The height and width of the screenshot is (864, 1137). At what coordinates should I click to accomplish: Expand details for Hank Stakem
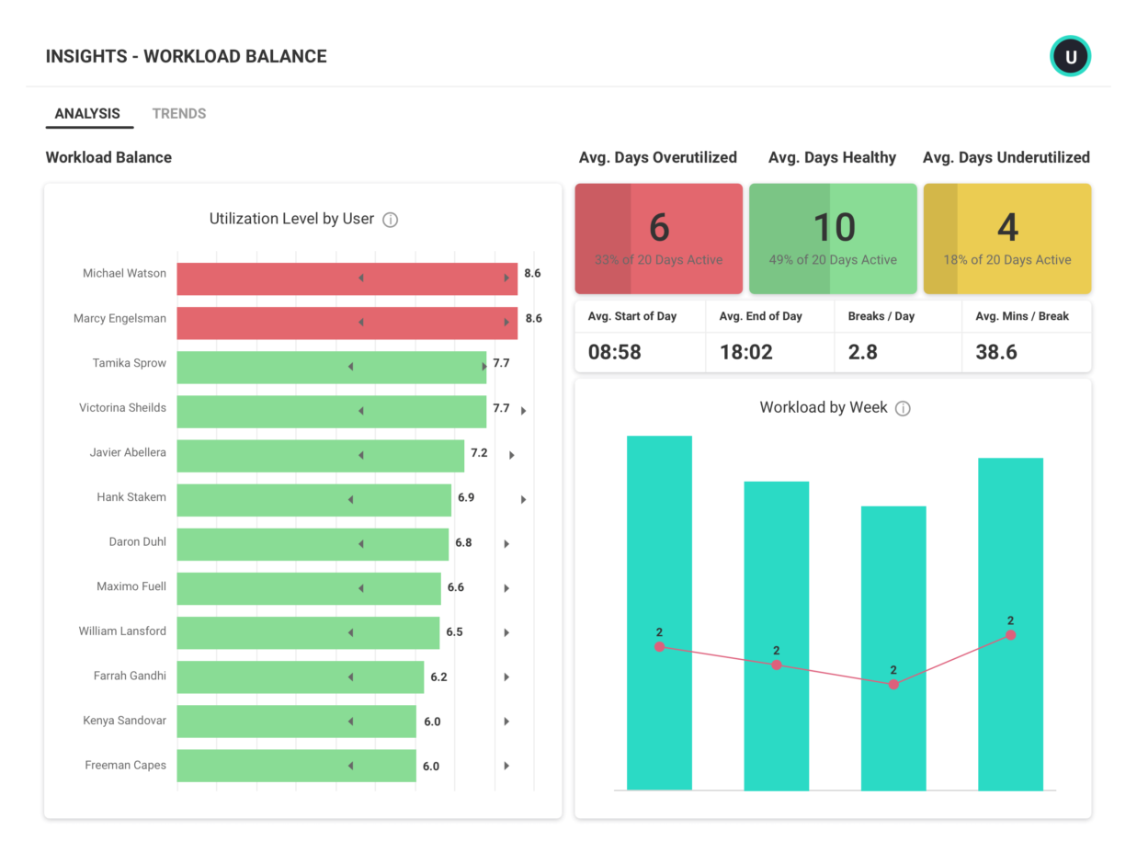(524, 499)
